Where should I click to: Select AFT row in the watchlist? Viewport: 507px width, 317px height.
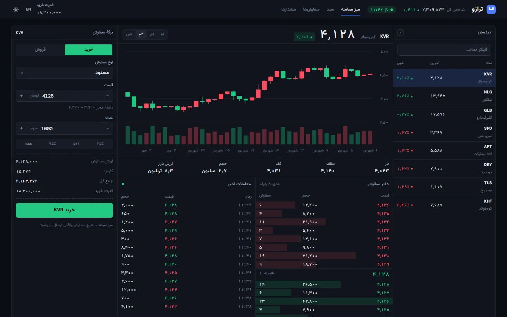coord(444,150)
